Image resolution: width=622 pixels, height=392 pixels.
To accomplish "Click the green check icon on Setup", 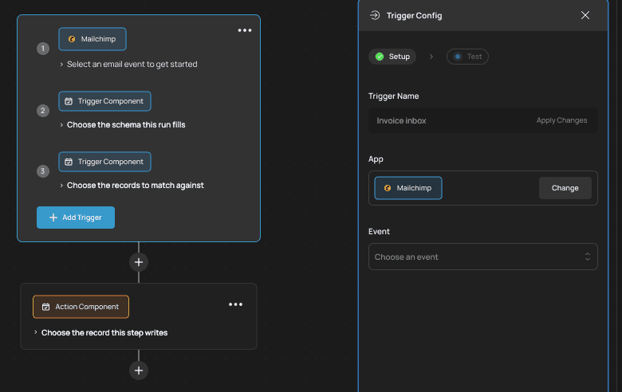I will (x=380, y=57).
